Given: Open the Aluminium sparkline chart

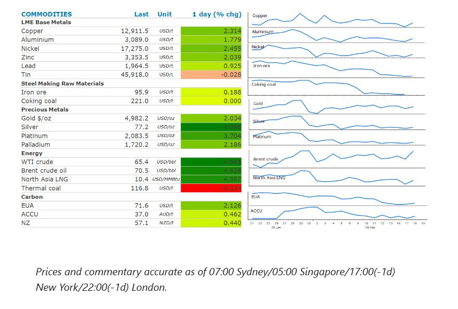Looking at the screenshot, I should click(x=336, y=35).
